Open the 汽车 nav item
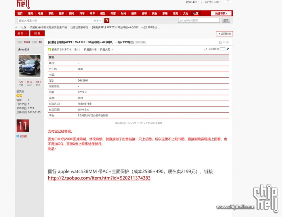282x217 pixels. pos(82,14)
